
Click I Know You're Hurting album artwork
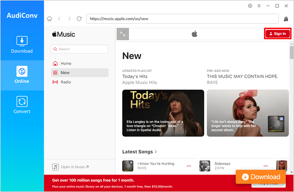128,166
